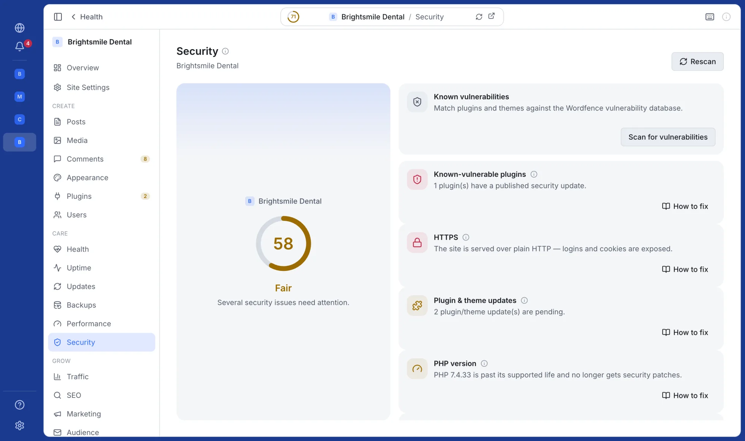Click the health score 71 ring
The image size is (745, 441).
[294, 17]
